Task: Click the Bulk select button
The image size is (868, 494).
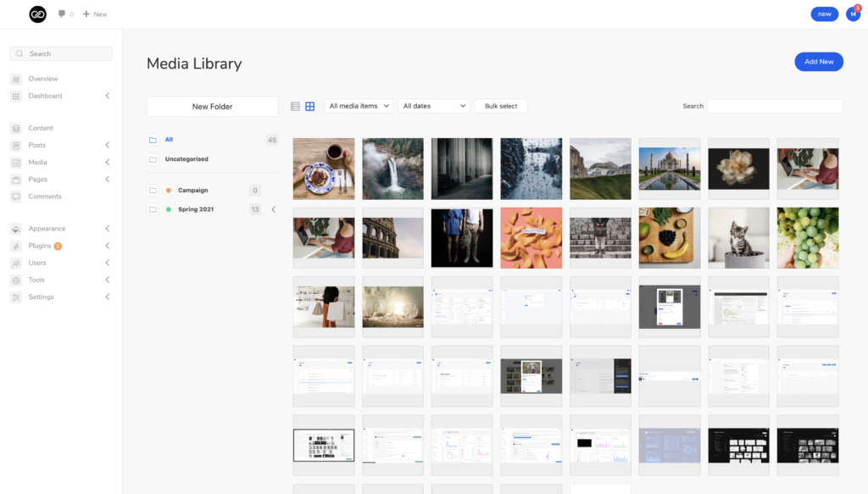Action: [x=501, y=106]
